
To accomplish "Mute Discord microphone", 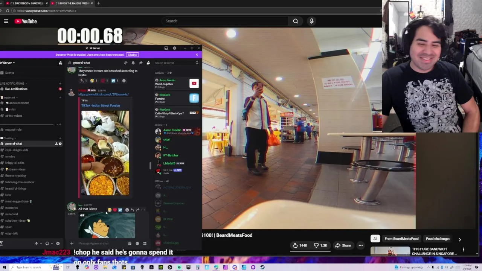I will (x=36, y=244).
